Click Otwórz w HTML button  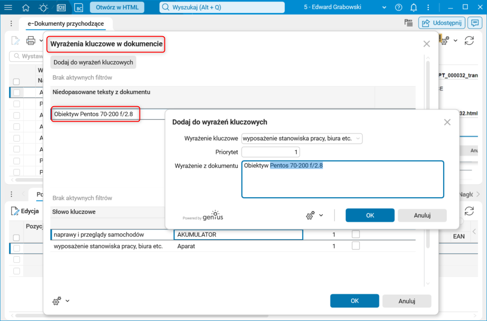[x=117, y=7]
